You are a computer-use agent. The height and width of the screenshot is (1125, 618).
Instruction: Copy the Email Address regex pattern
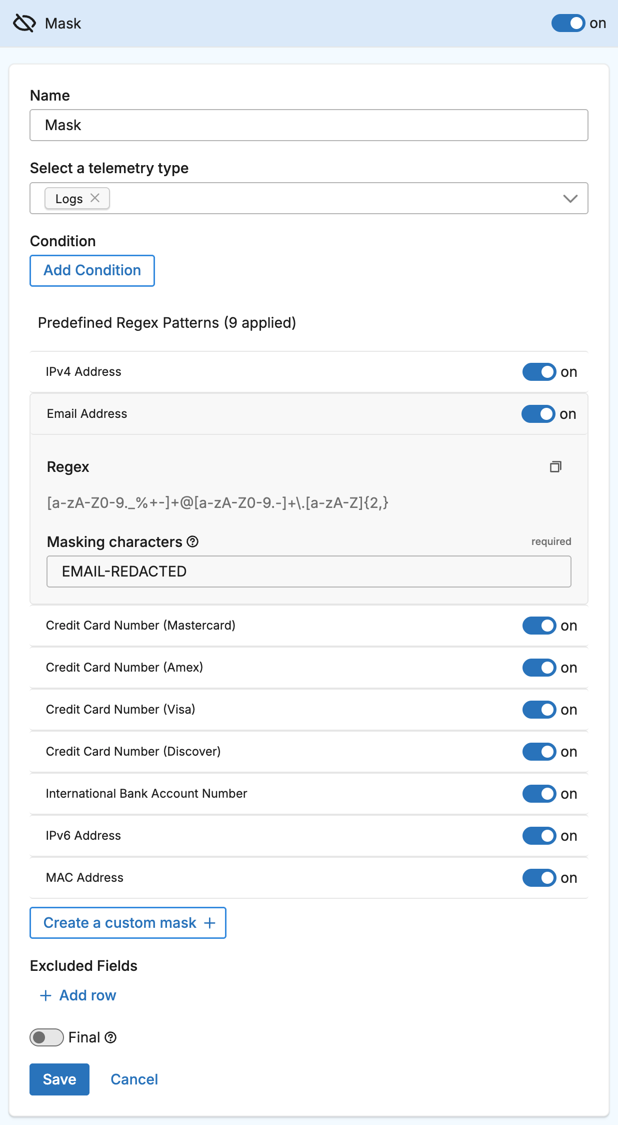[x=555, y=467]
